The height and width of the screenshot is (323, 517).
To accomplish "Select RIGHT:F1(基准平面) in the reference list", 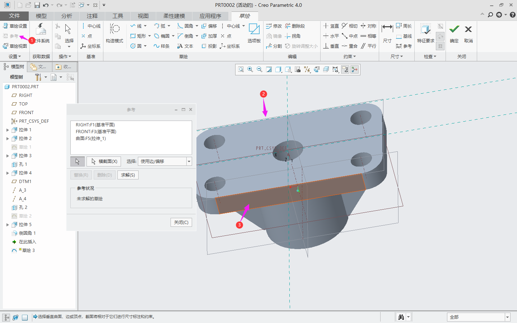I will [x=95, y=125].
